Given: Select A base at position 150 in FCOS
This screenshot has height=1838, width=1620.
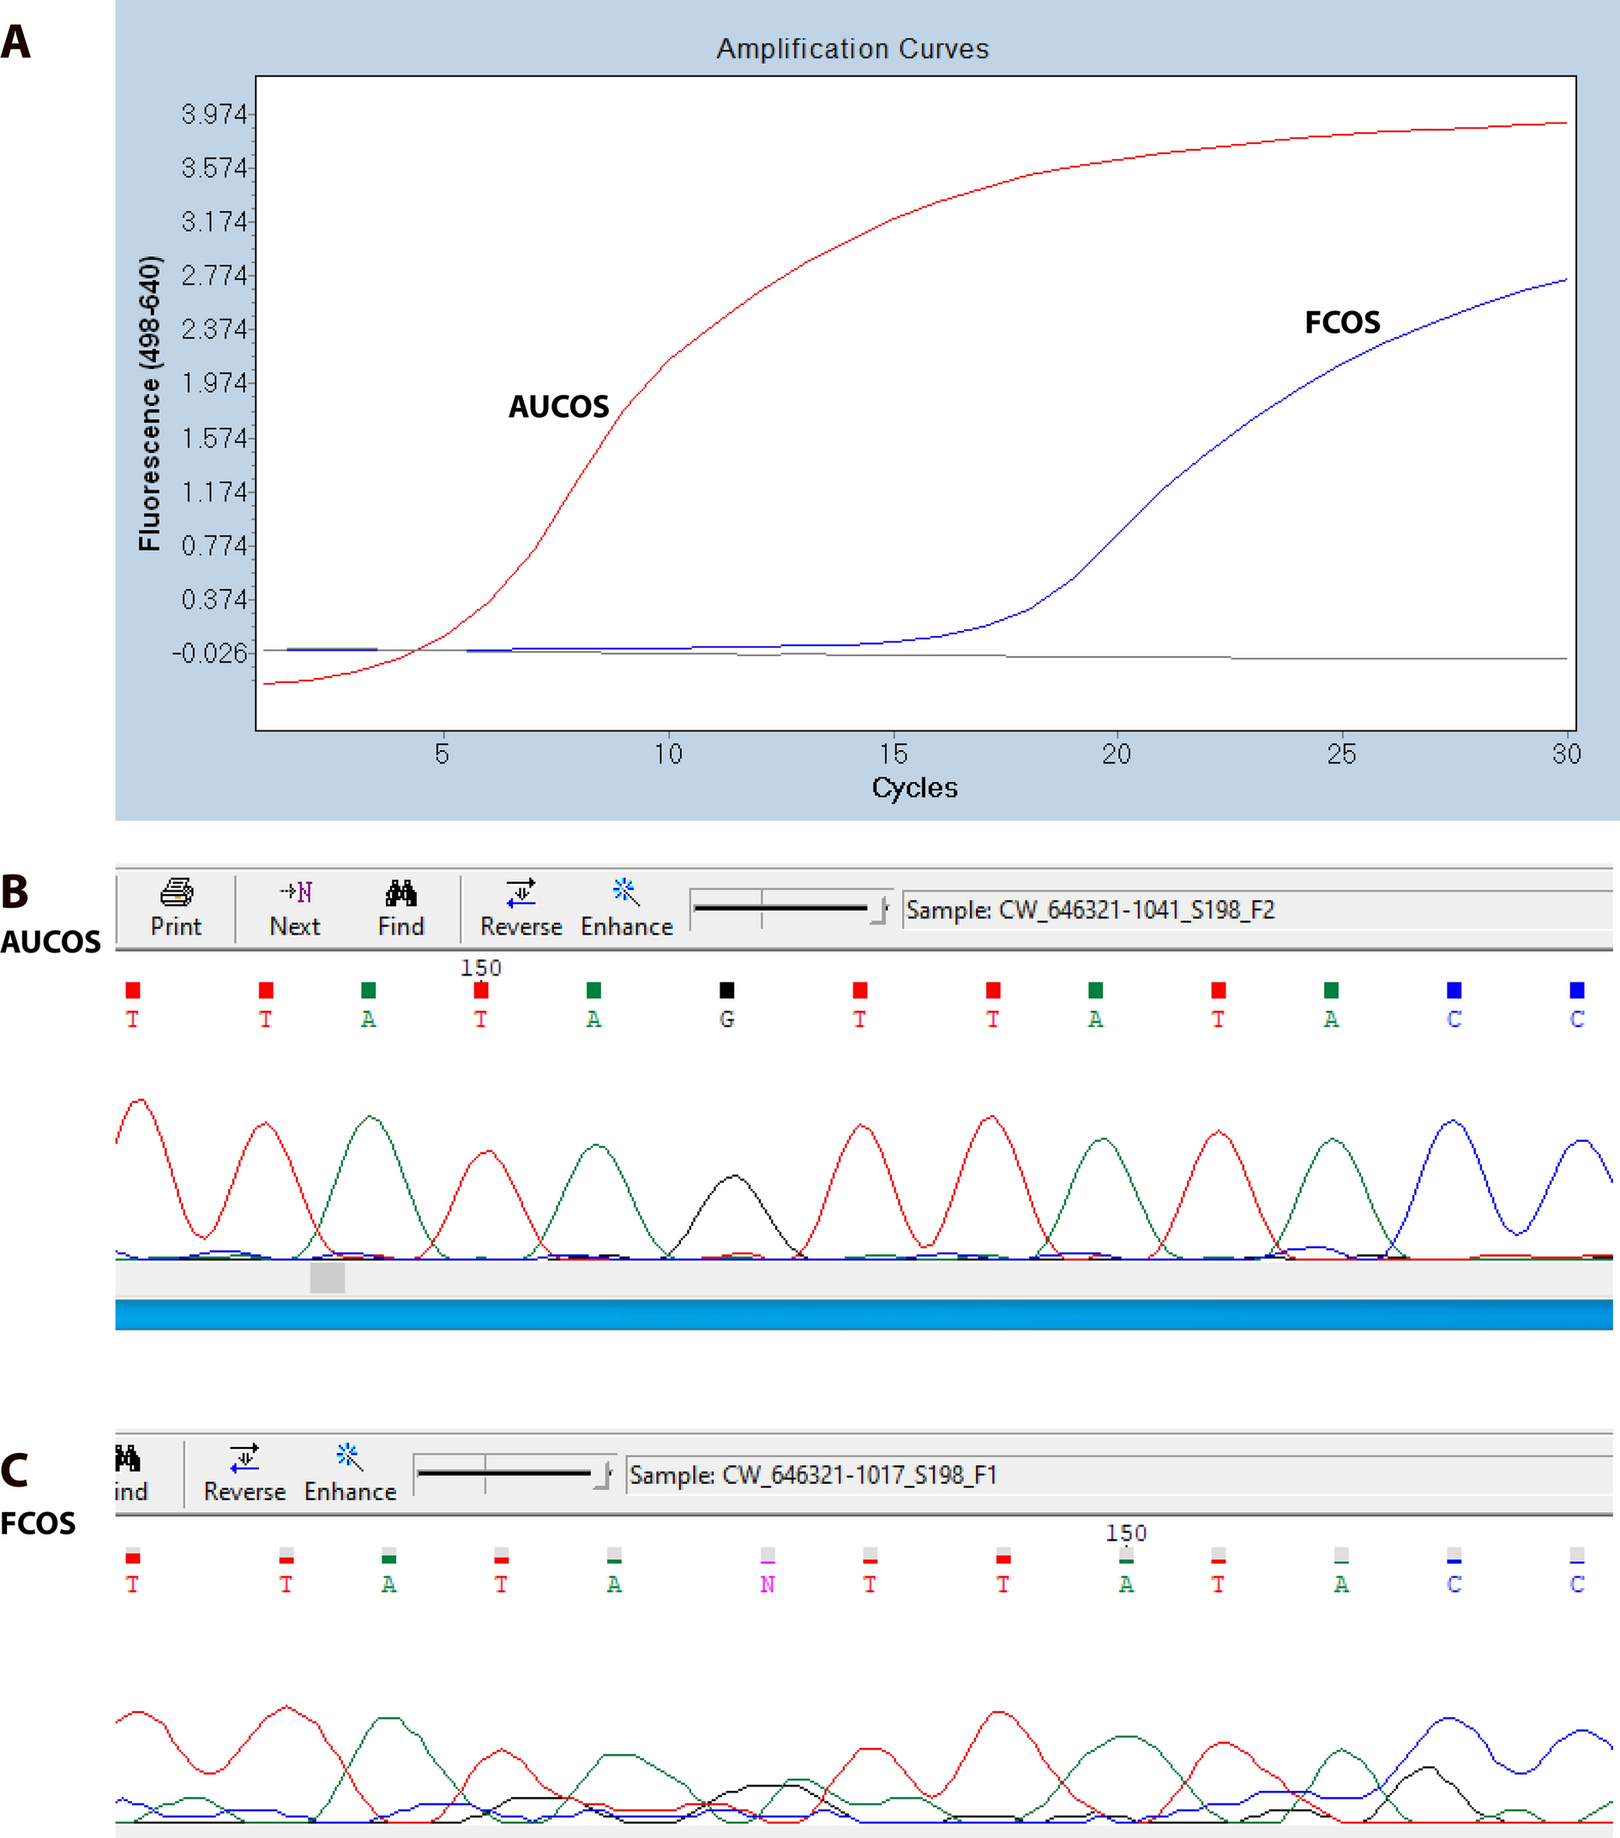Looking at the screenshot, I should [x=1126, y=1583].
